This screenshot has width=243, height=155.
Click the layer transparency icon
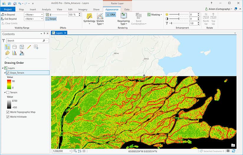point(47,14)
